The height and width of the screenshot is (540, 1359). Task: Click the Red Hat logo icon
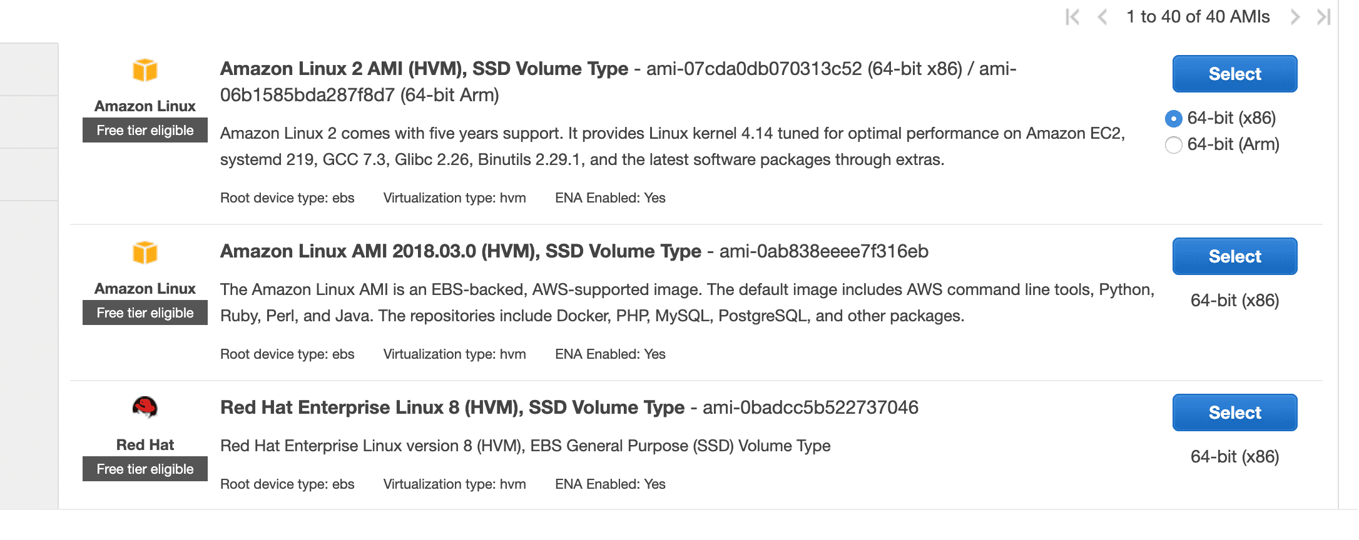pyautogui.click(x=145, y=407)
